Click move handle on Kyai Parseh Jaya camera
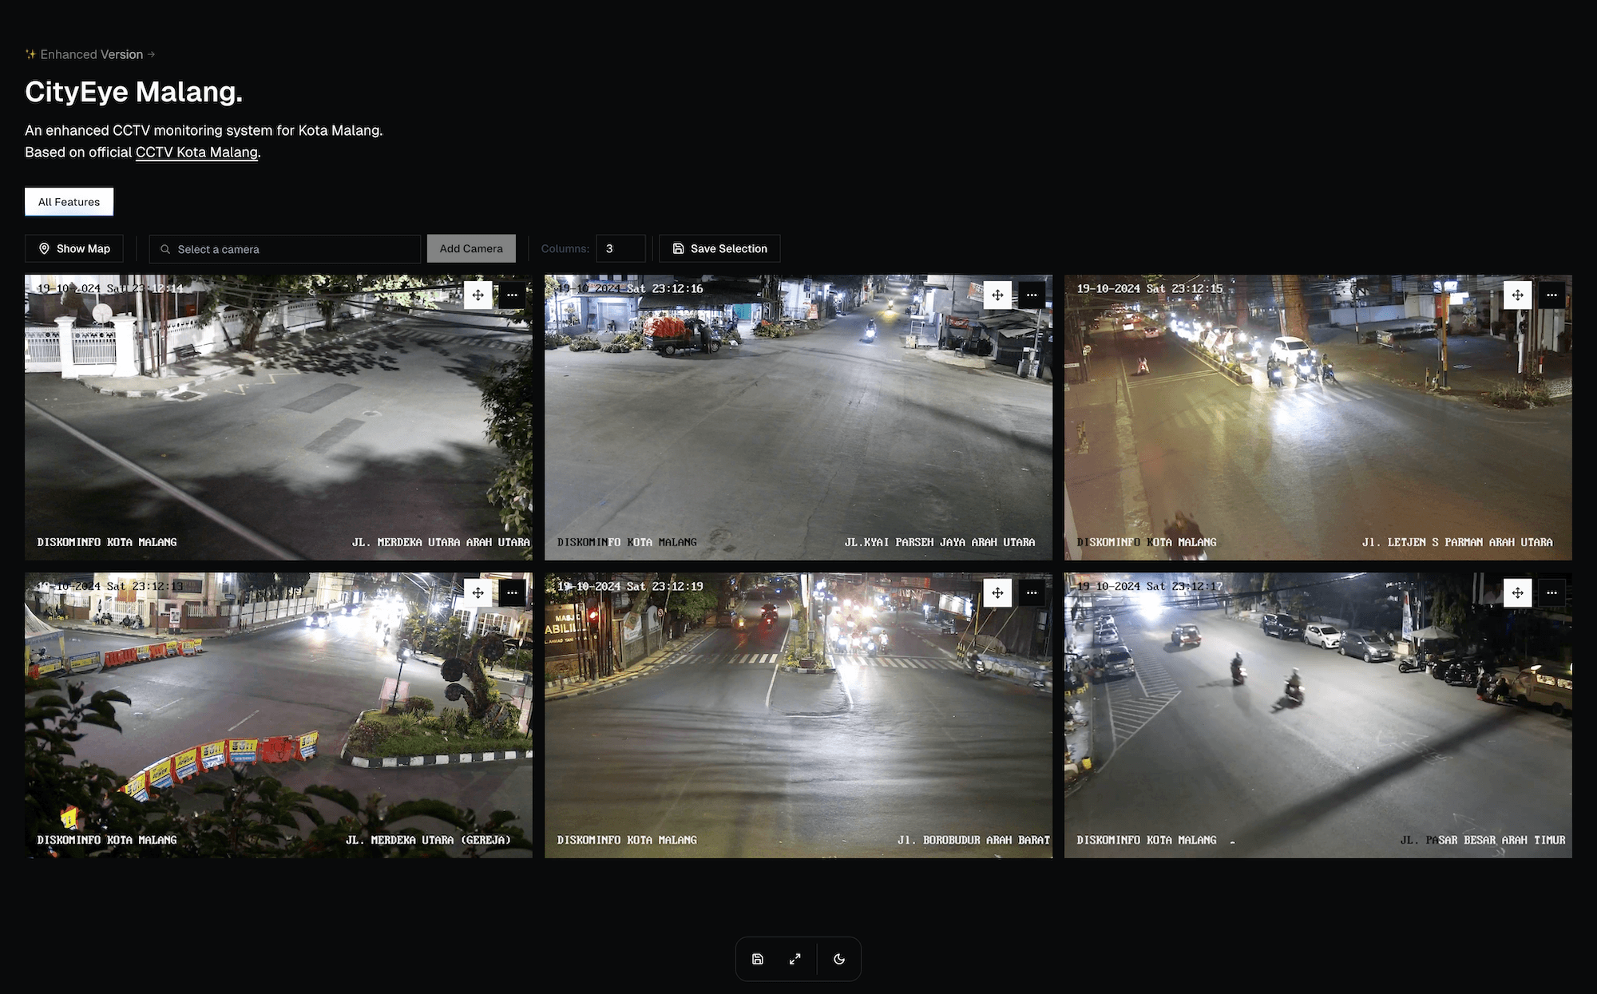 pos(997,295)
